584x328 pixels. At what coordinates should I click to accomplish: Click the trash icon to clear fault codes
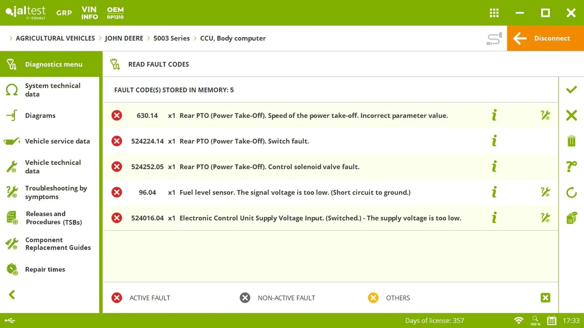pyautogui.click(x=572, y=141)
